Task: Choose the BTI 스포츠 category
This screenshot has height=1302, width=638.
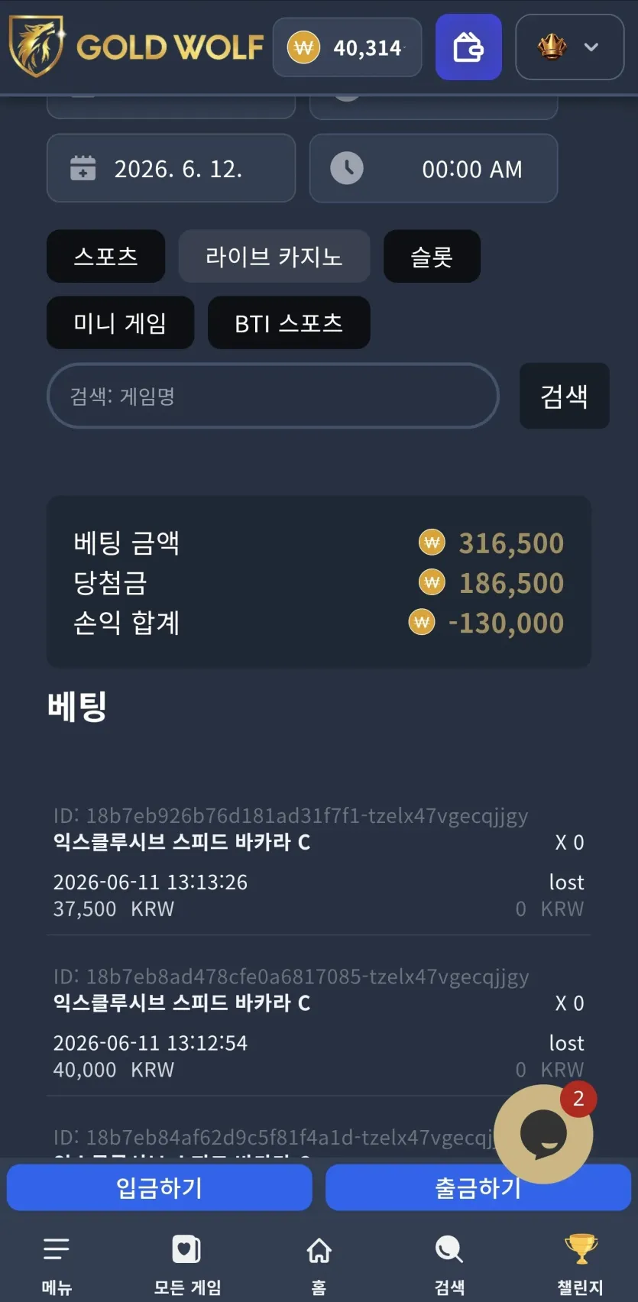Action: (289, 322)
